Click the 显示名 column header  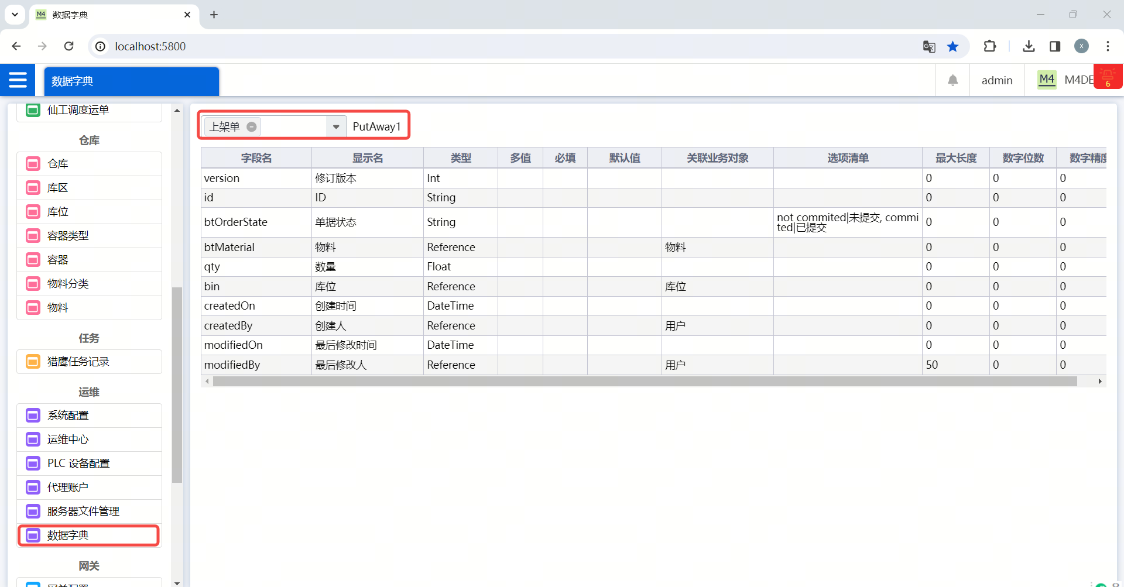pyautogui.click(x=368, y=158)
